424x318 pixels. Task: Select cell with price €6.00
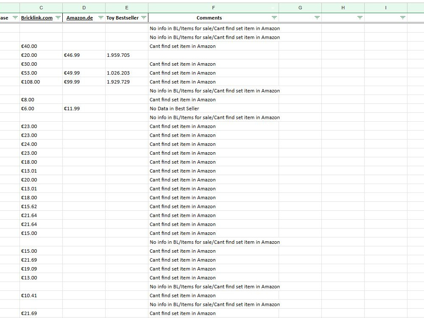click(41, 109)
